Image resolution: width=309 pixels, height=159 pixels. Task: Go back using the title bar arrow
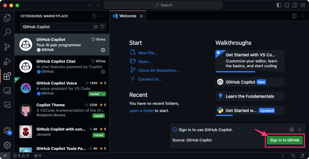[x=90, y=5]
